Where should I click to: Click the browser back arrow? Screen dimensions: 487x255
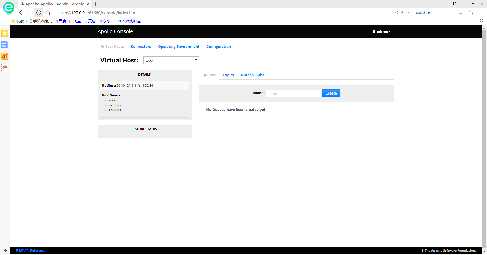coord(21,13)
